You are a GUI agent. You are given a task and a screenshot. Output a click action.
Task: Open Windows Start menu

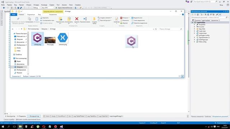coord(3,126)
